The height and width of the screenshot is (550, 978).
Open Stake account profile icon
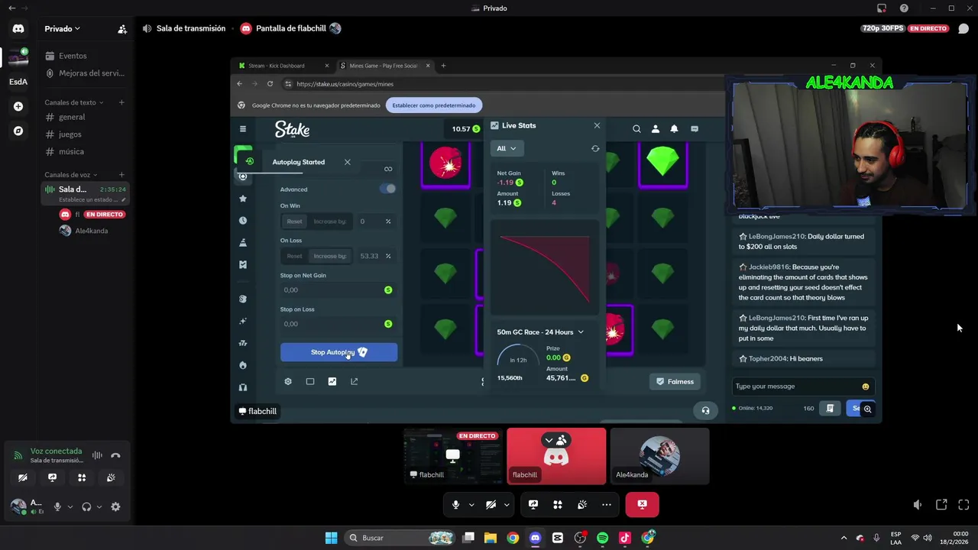[655, 129]
